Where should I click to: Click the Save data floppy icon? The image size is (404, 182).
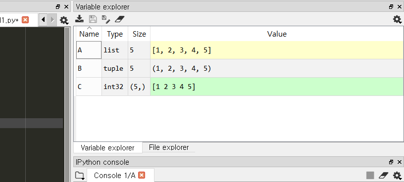click(93, 19)
